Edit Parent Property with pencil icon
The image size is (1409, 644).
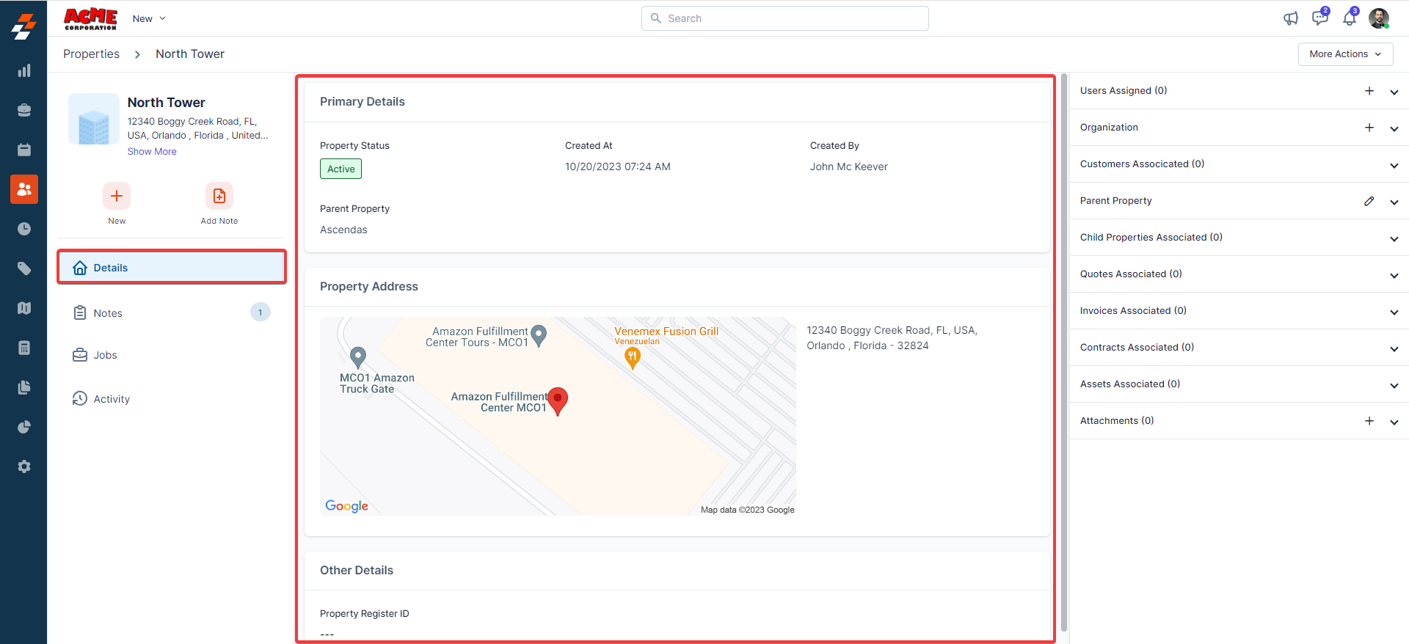click(x=1369, y=201)
